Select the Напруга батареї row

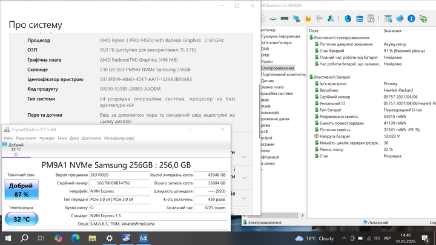coord(372,136)
